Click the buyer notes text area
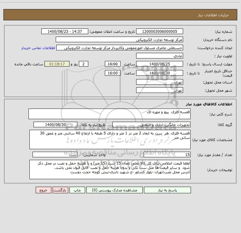 [x=110, y=170]
